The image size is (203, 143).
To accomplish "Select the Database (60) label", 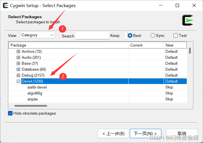I will [x=34, y=69].
